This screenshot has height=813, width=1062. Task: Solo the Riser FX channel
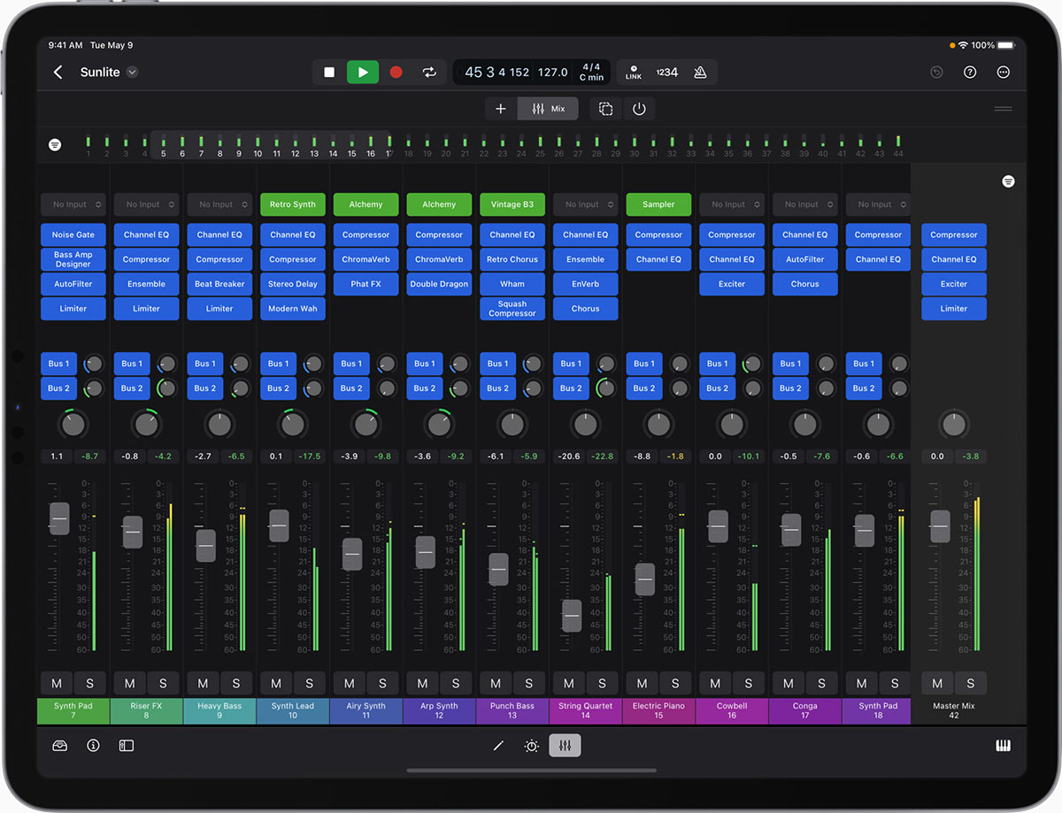[163, 683]
